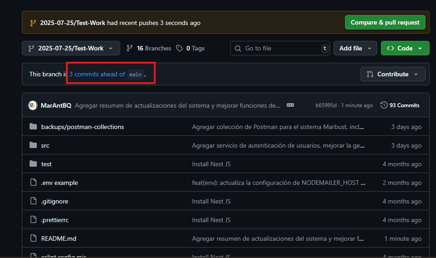Open commit Agregar colección de Postman para el sistema
Viewport: 436px width, 258px height.
pos(278,127)
